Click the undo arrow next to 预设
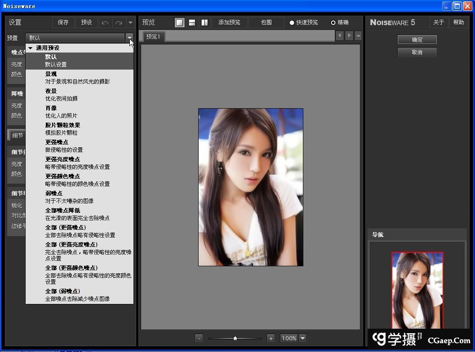This screenshot has height=352, width=475. click(x=105, y=22)
